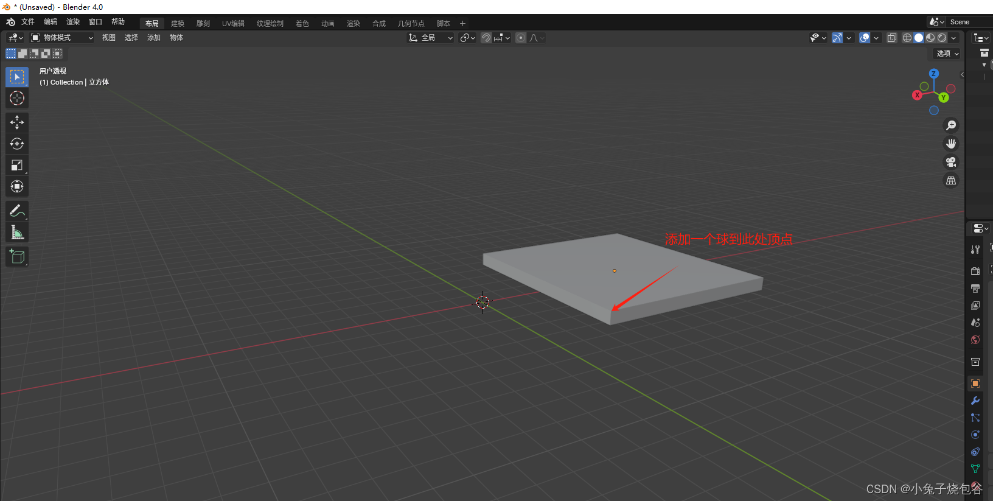The width and height of the screenshot is (993, 501).
Task: Open the Object properties tab
Action: (975, 384)
